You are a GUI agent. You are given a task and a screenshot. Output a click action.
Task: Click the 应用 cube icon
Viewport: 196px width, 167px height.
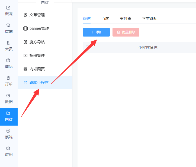pyautogui.click(x=8, y=148)
